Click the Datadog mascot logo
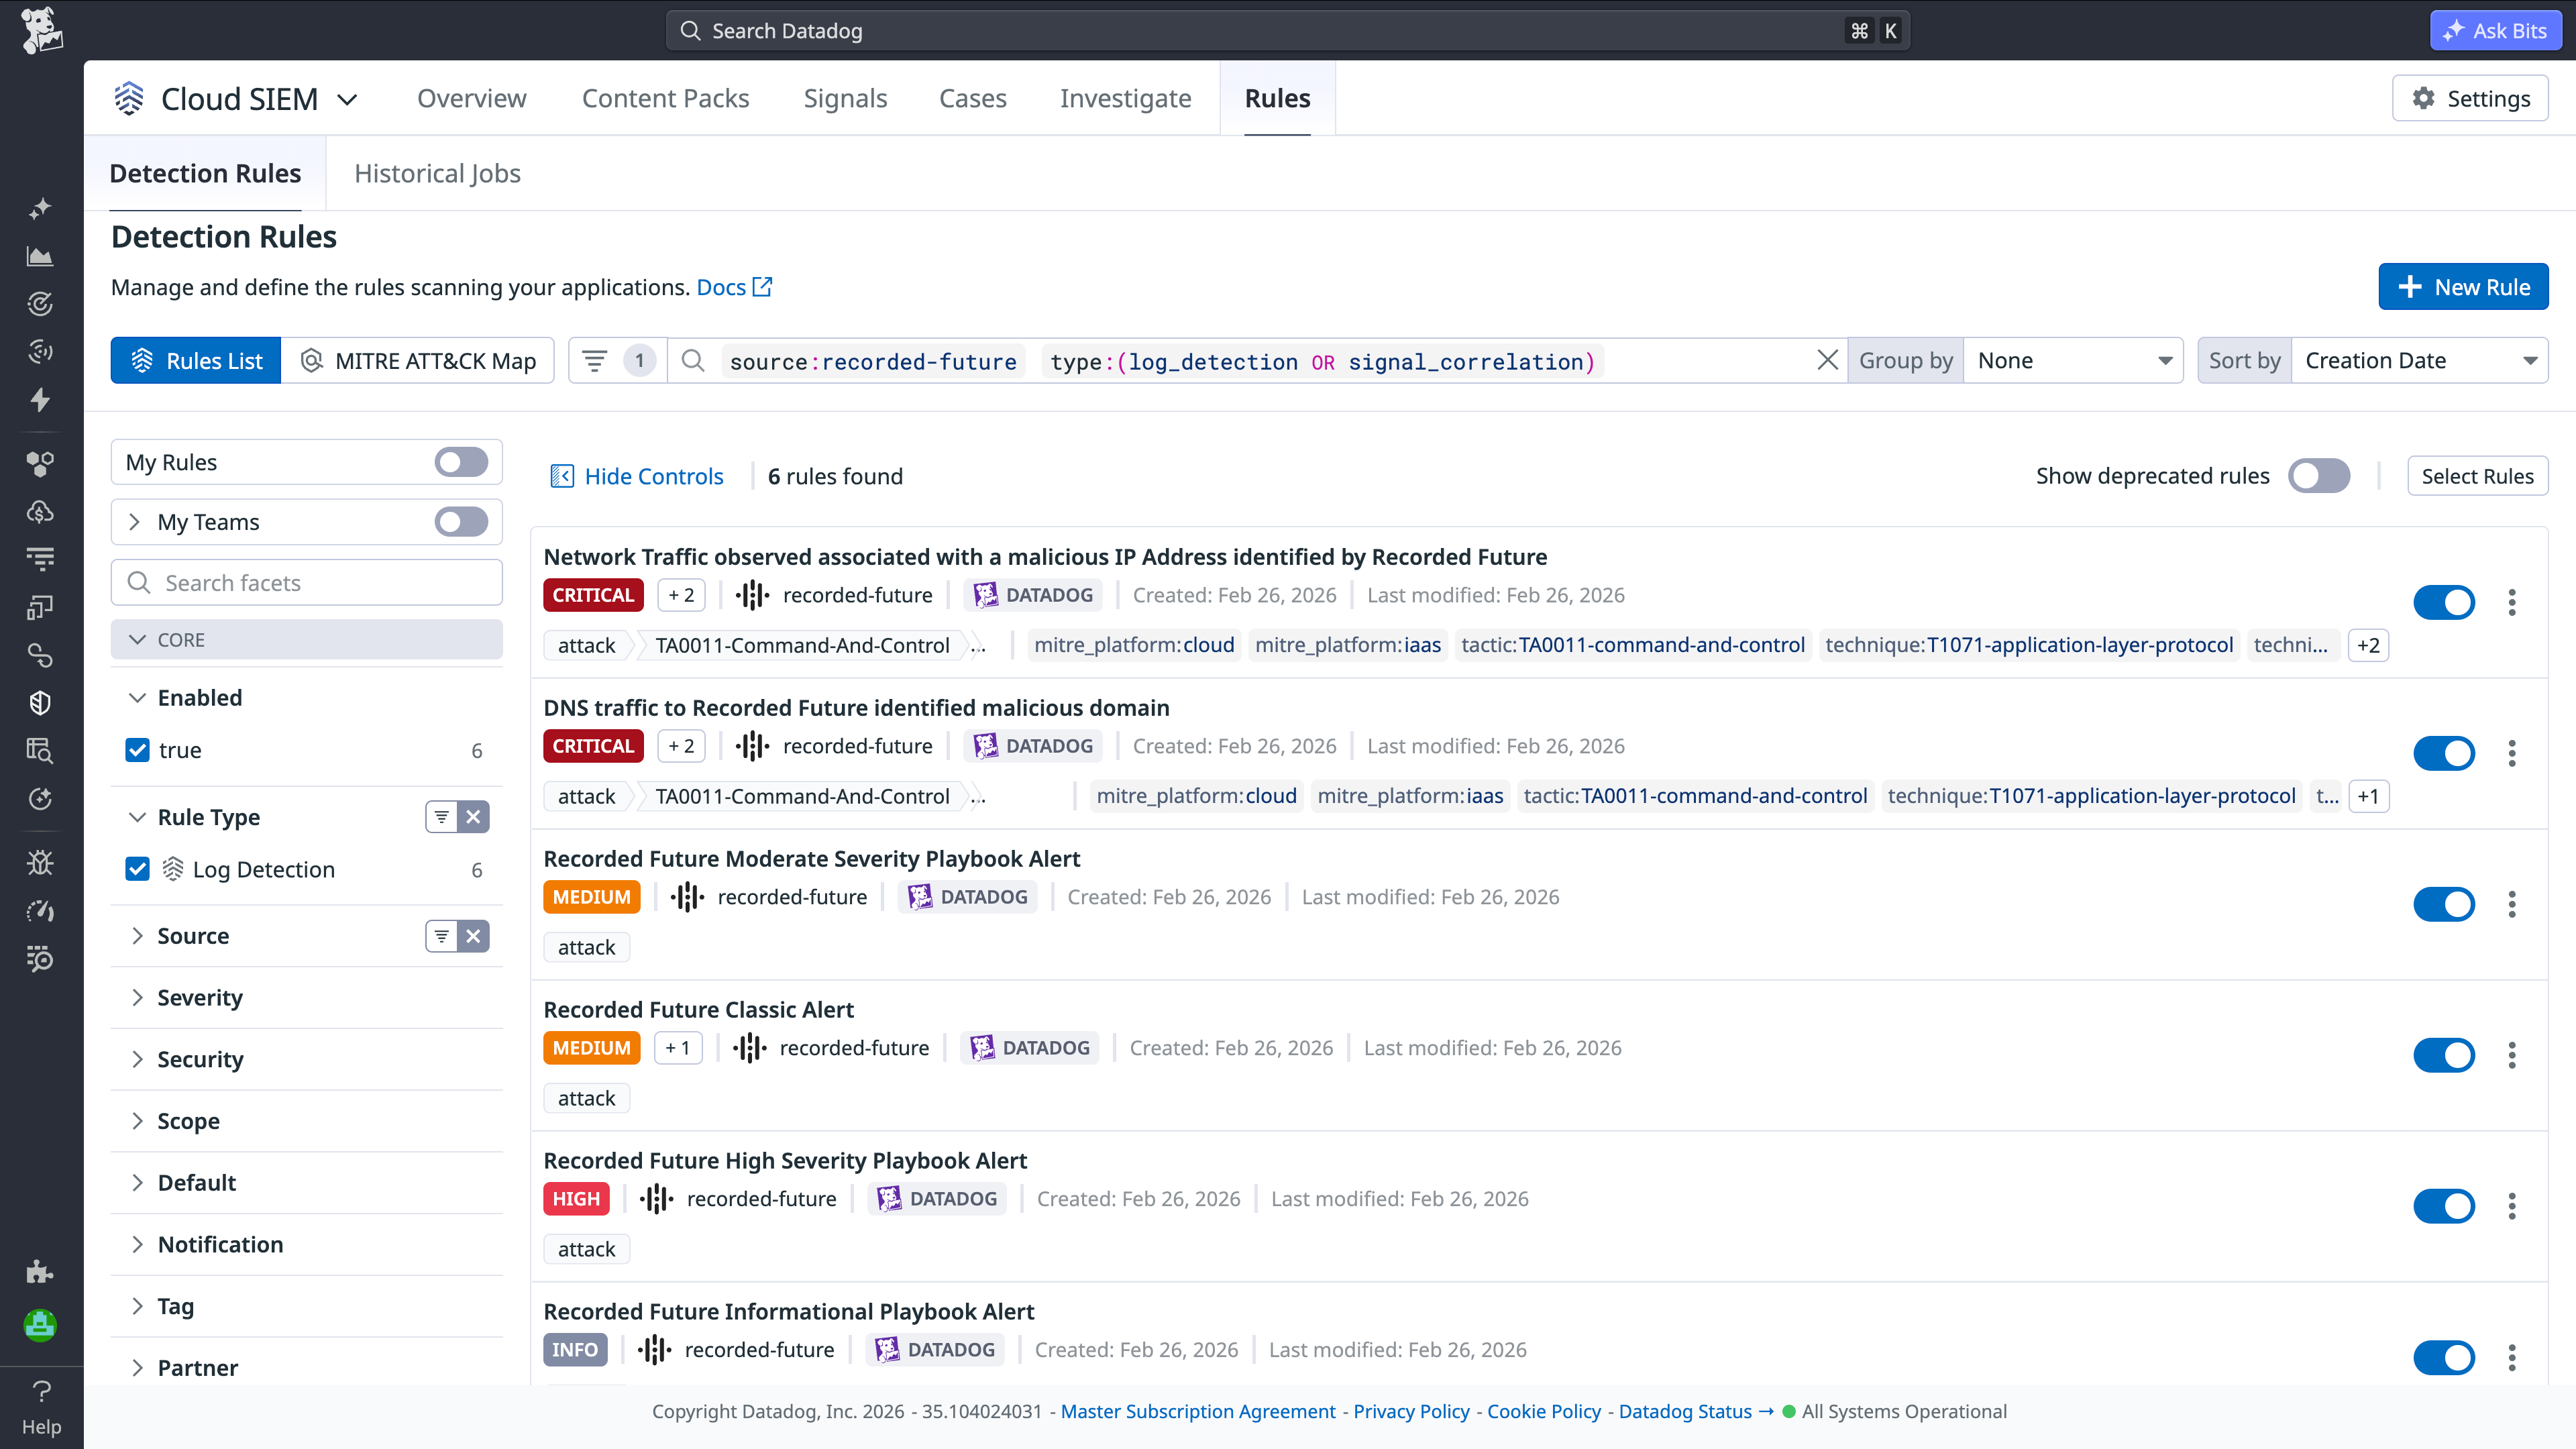Image resolution: width=2576 pixels, height=1449 pixels. coord(40,30)
